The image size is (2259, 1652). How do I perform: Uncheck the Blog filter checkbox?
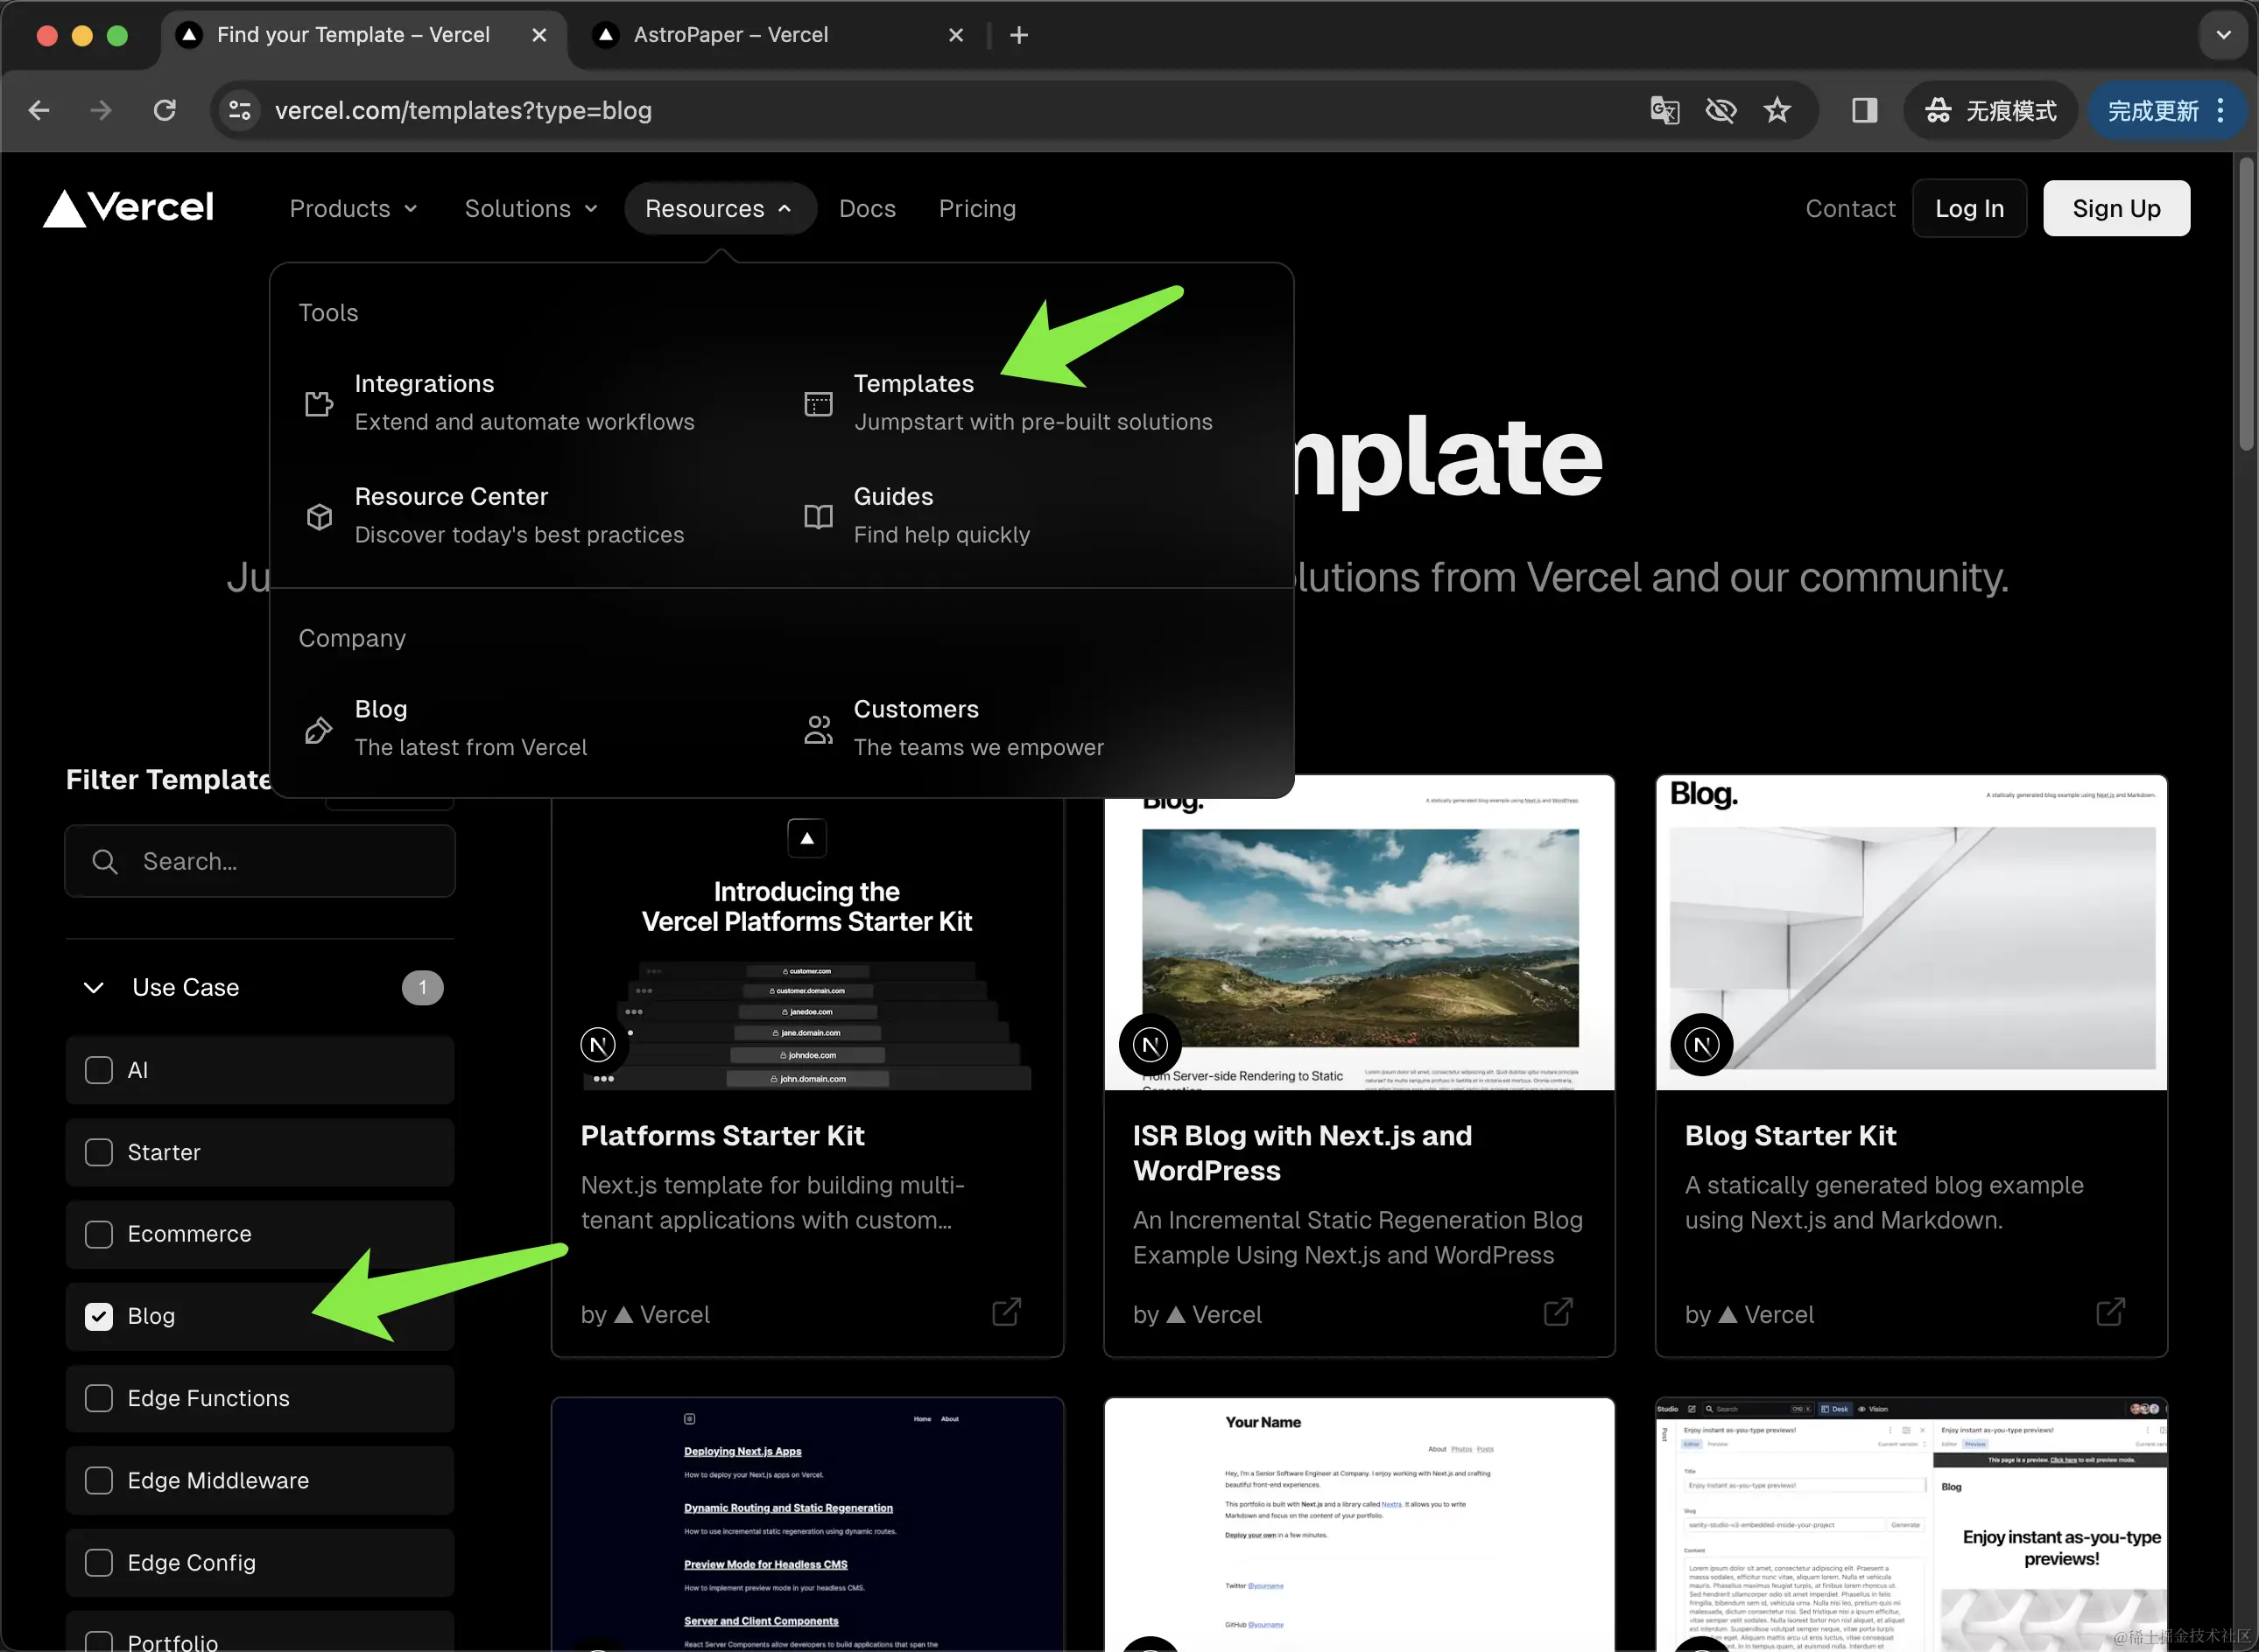[x=99, y=1316]
